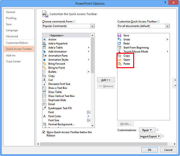180x156 pixels.
Task: Expand the Undo submenu arrow
Action: tap(168, 39)
